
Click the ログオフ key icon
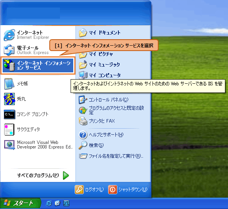(79, 190)
